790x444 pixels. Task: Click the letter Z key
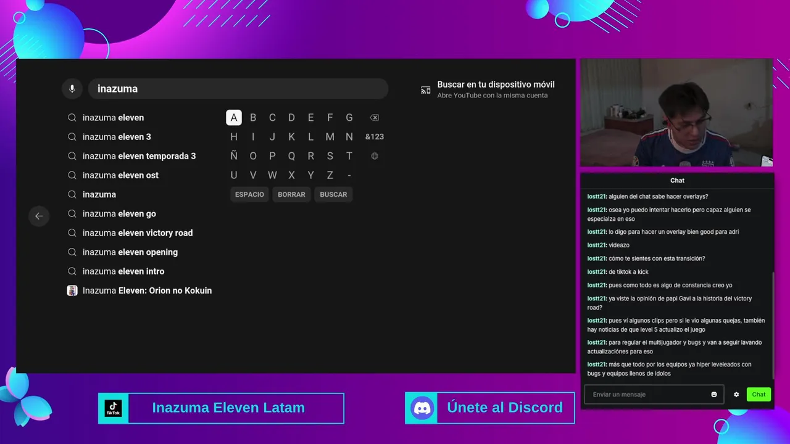(x=330, y=175)
